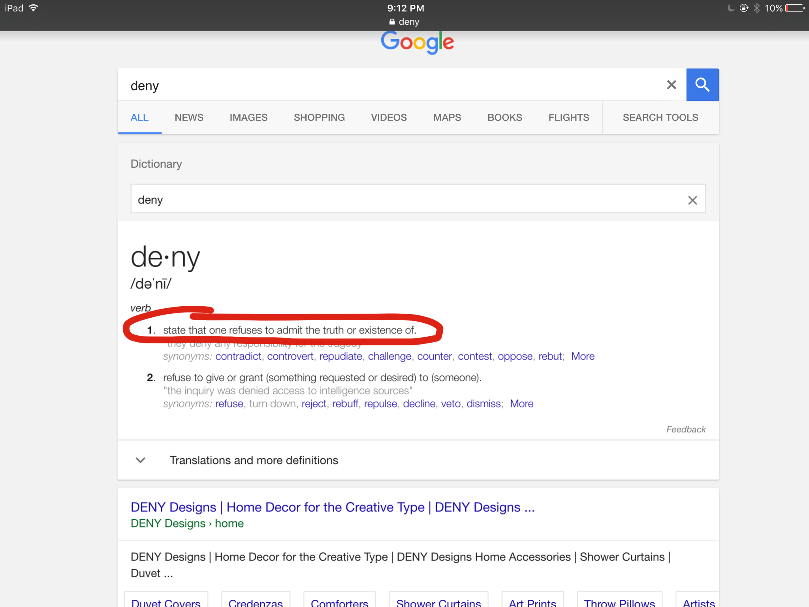Open synonym link 'dismiss'
This screenshot has width=809, height=607.
pos(484,403)
